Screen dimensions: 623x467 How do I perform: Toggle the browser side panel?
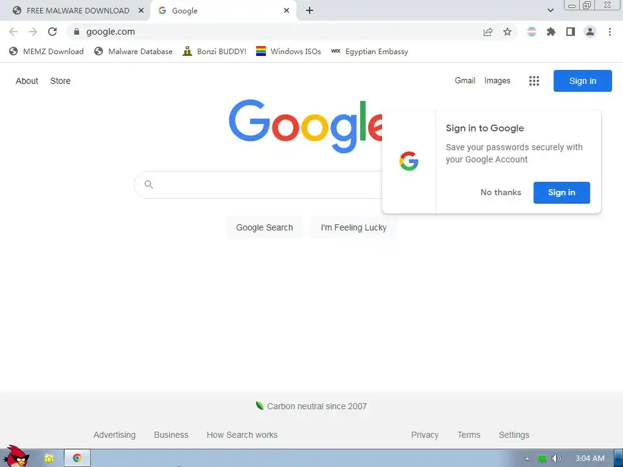coord(571,32)
